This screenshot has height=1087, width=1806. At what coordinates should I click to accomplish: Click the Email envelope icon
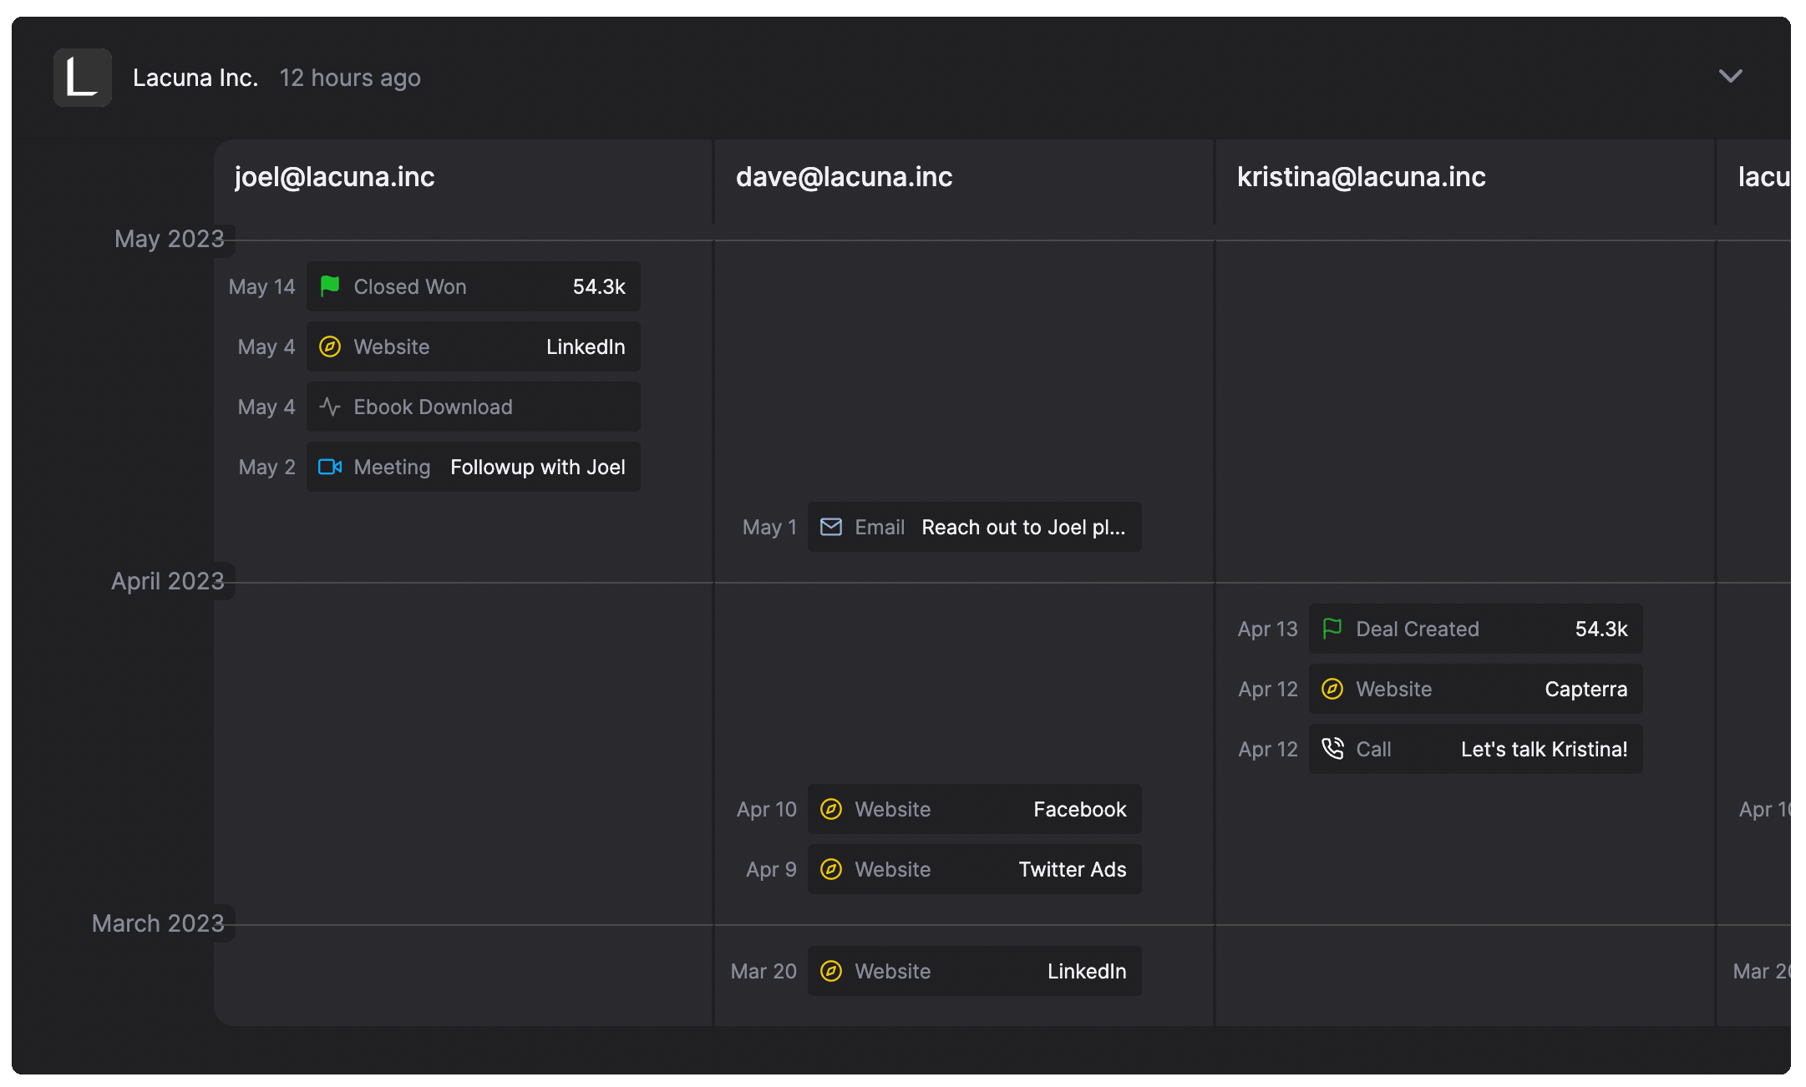click(x=831, y=527)
